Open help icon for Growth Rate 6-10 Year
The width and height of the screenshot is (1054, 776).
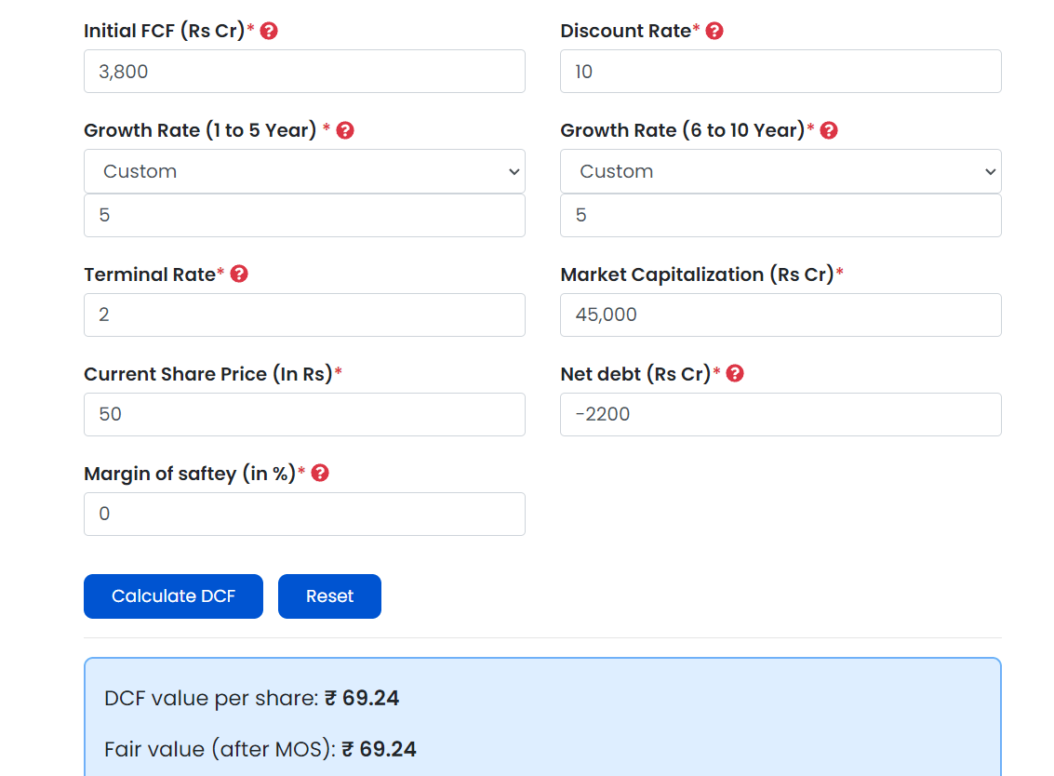click(x=829, y=130)
